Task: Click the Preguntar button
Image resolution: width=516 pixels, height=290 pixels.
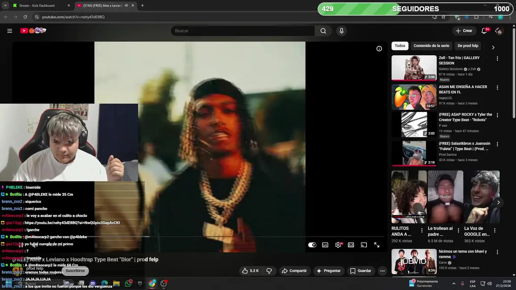Action: coord(329,271)
